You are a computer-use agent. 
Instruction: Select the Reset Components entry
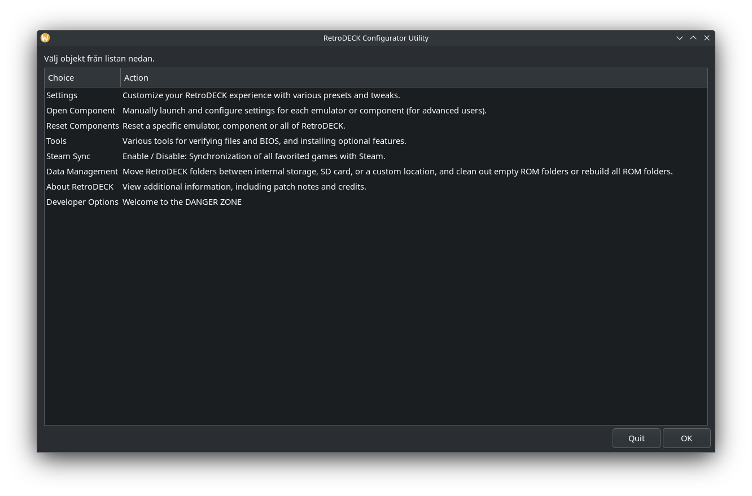[82, 126]
